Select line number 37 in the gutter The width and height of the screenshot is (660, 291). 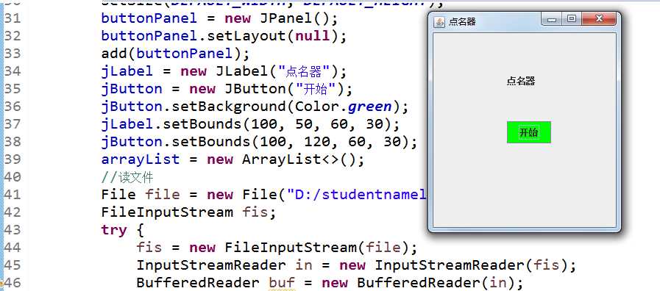(x=13, y=124)
